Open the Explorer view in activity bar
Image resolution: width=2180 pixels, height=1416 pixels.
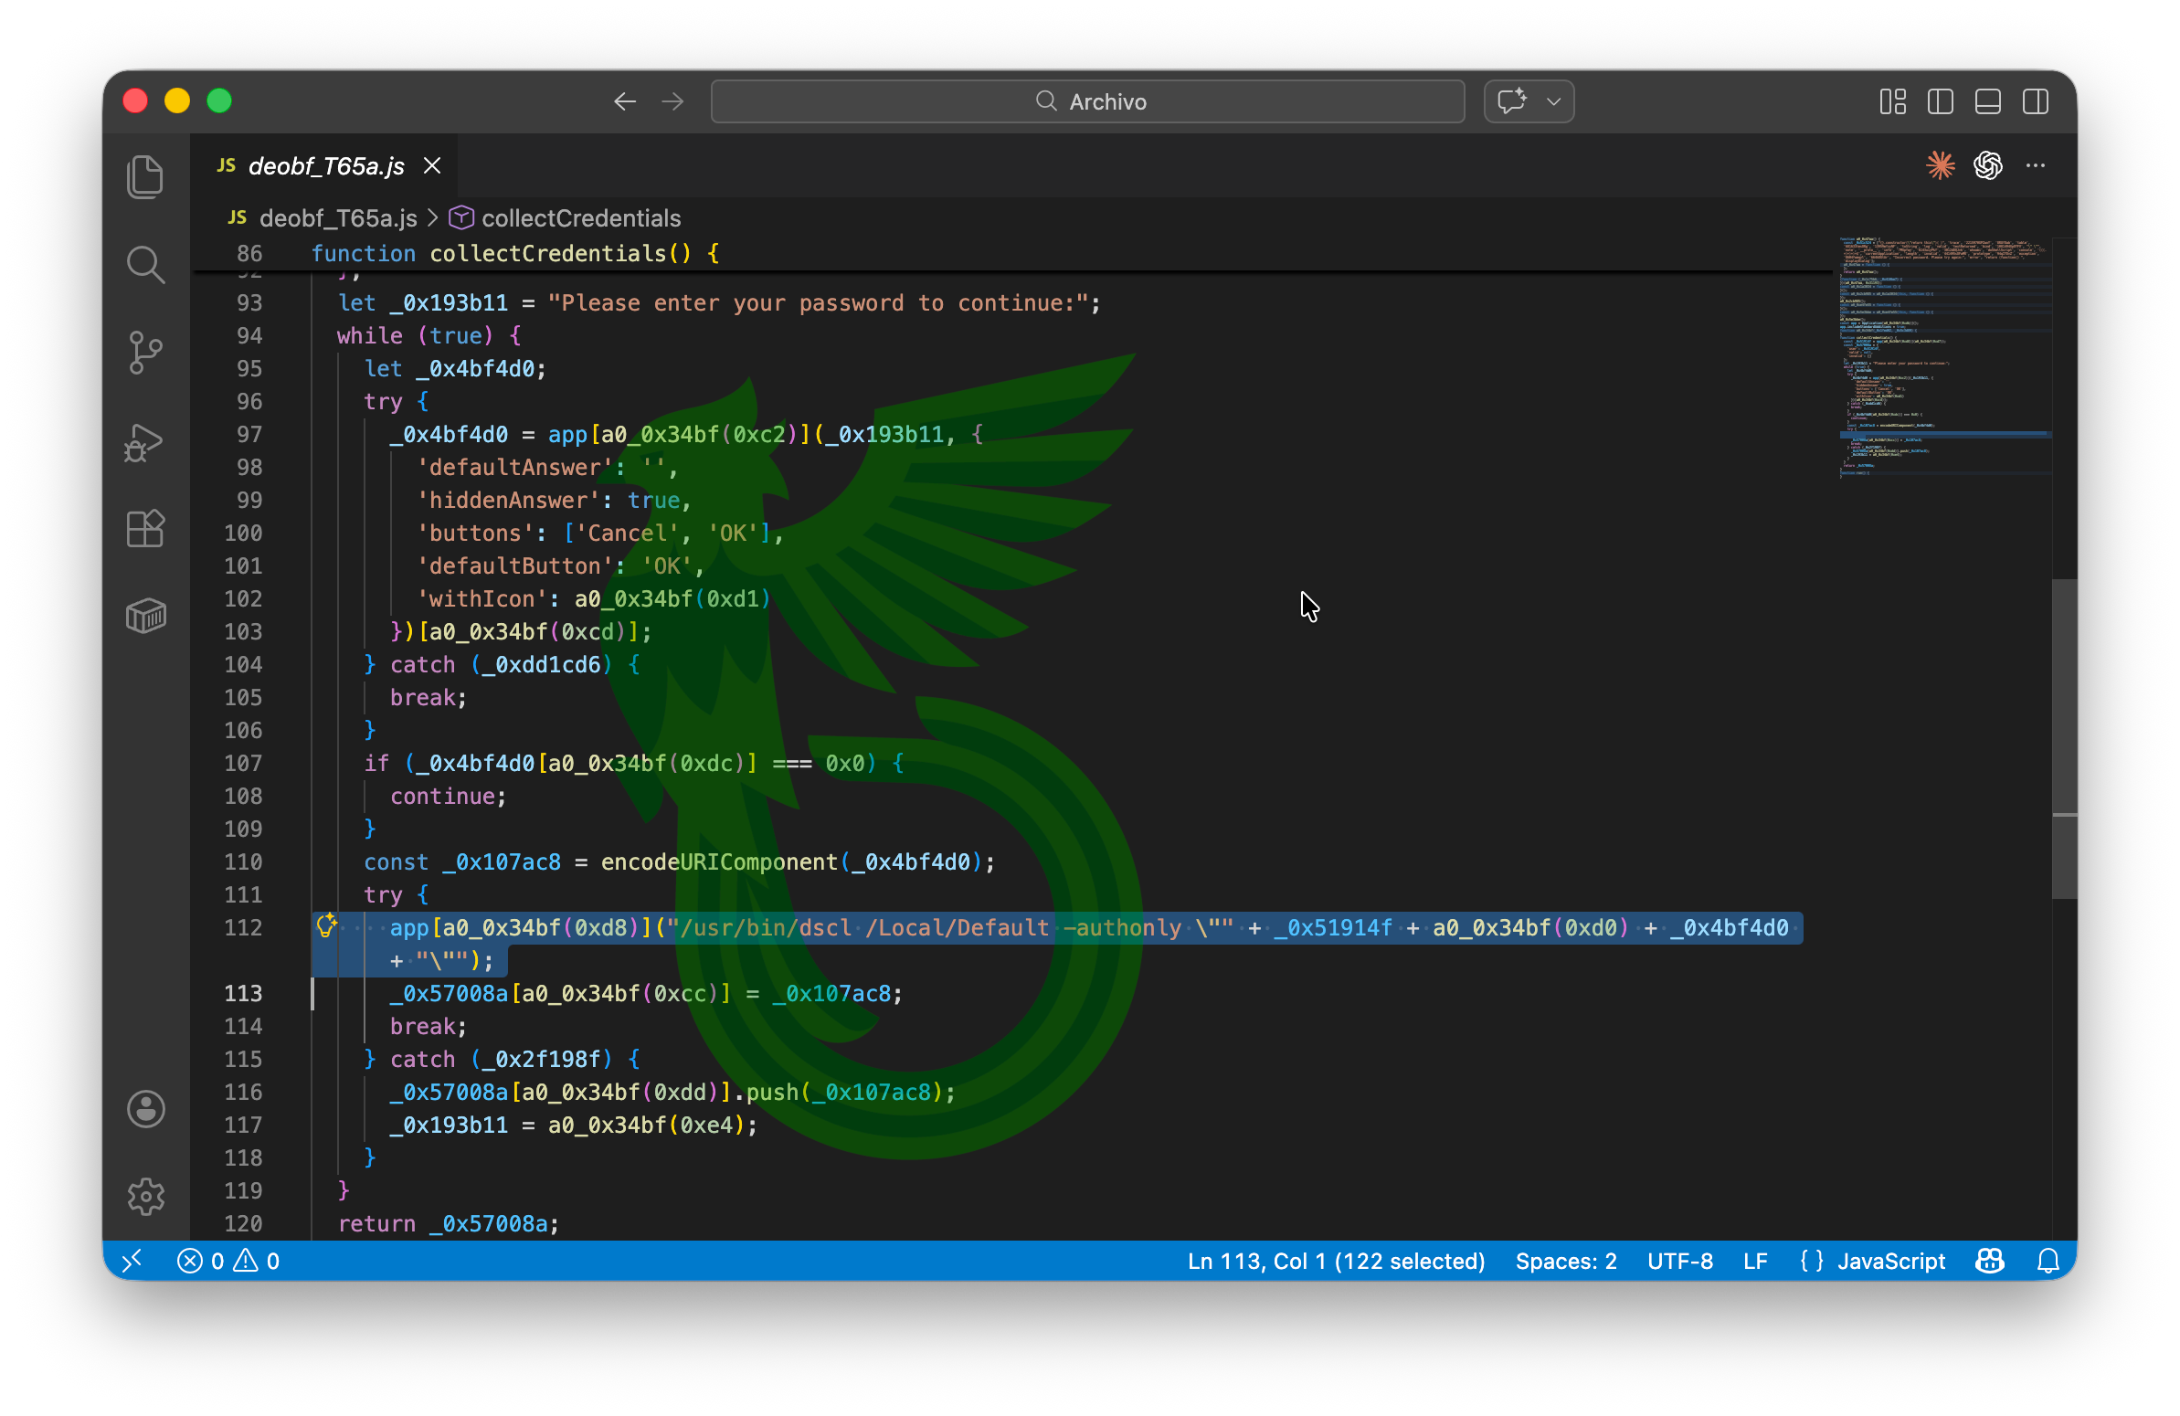click(145, 175)
